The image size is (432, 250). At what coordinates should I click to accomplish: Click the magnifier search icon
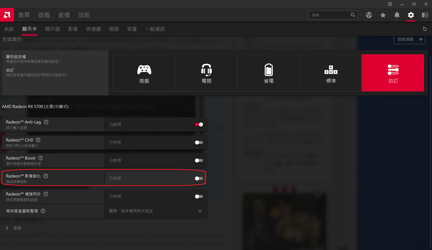tap(353, 15)
